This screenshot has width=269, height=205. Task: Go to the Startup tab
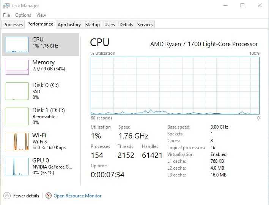pyautogui.click(x=92, y=25)
